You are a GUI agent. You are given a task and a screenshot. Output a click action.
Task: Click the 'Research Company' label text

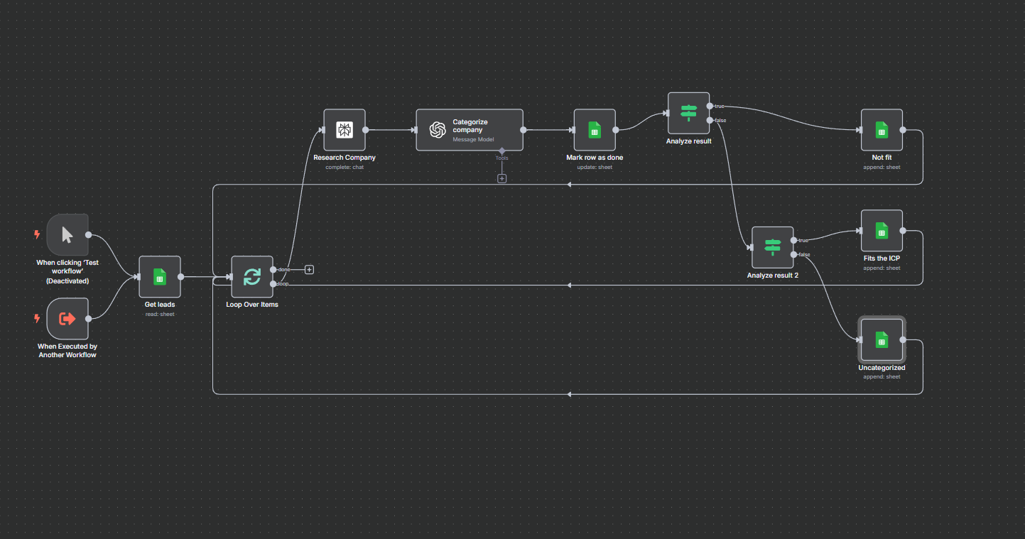coord(345,158)
